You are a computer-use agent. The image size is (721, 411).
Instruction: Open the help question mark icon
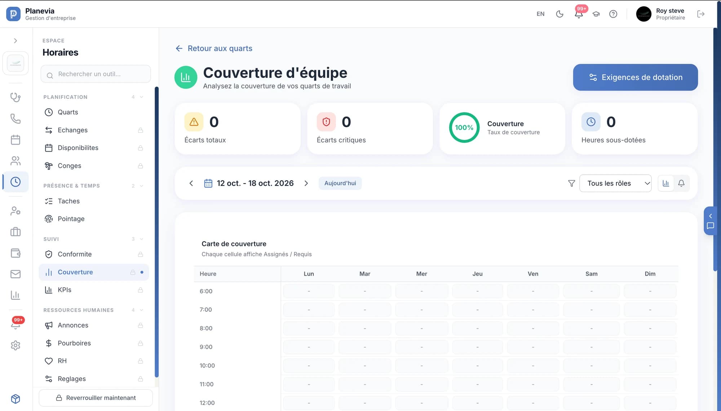(x=613, y=14)
